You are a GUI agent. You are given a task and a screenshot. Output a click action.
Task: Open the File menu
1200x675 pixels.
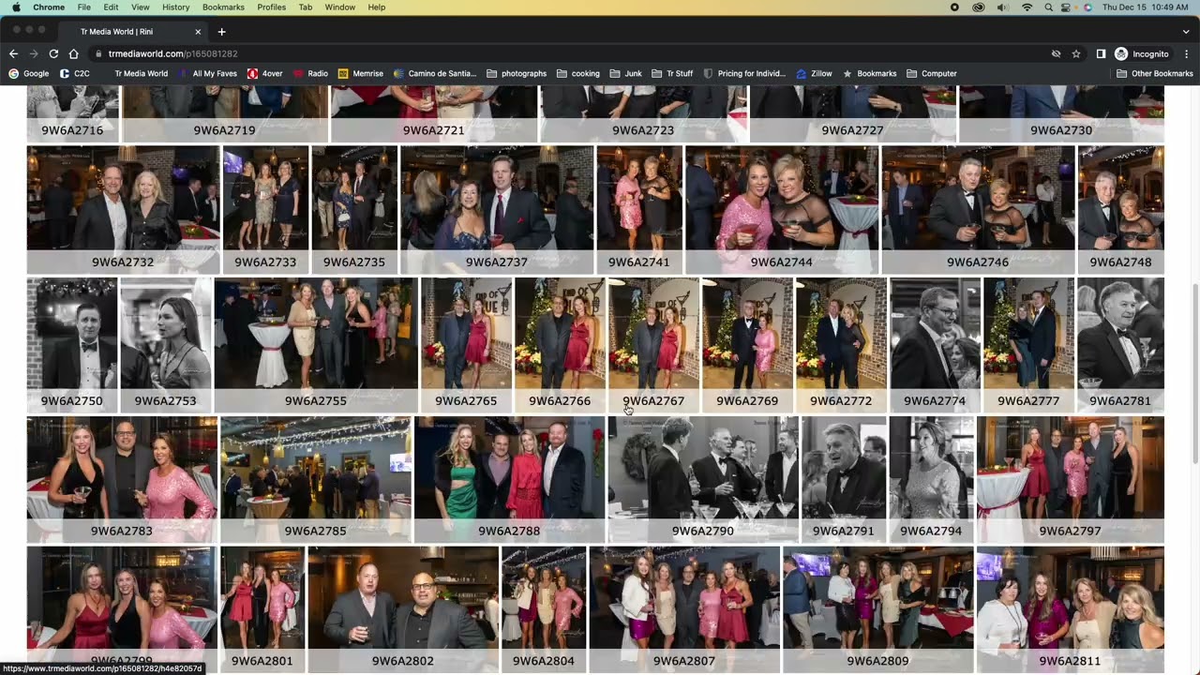pos(84,7)
